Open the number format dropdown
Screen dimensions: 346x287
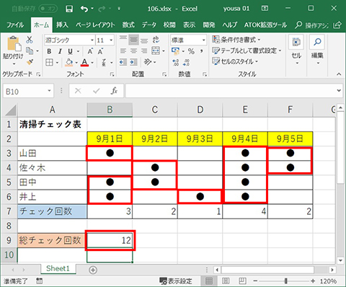[203, 40]
